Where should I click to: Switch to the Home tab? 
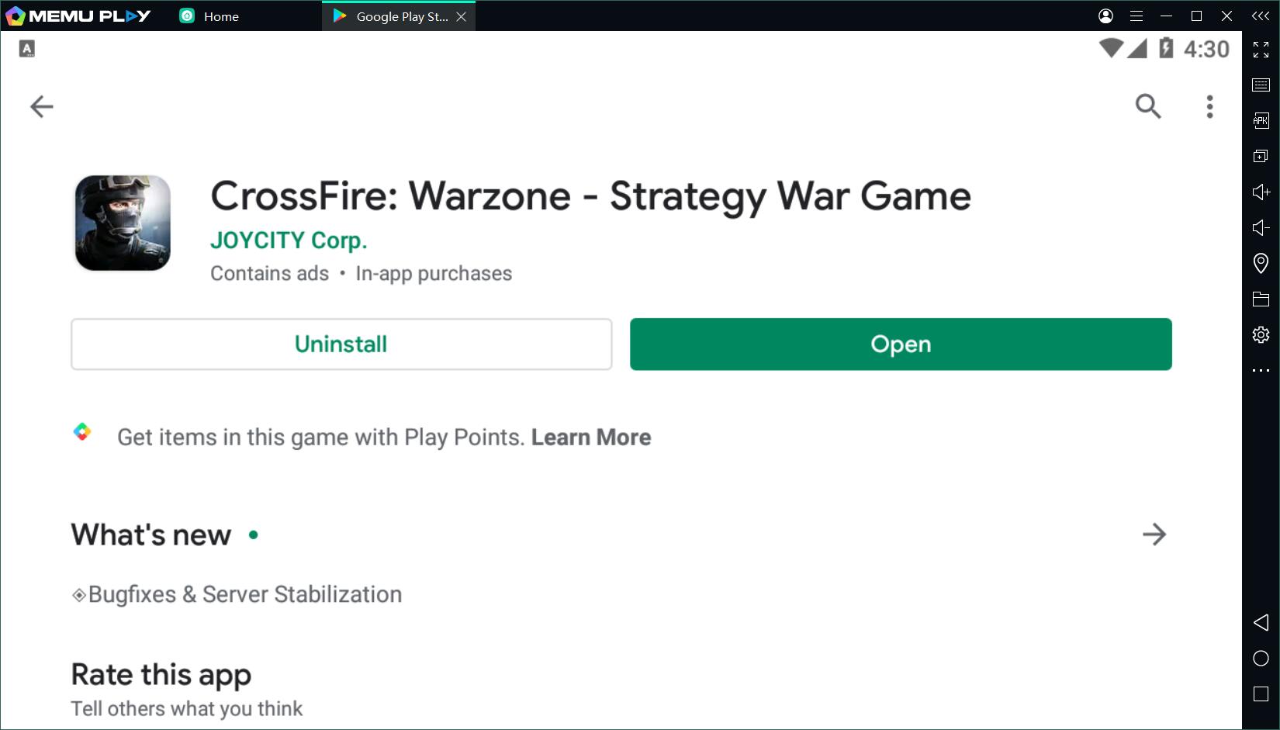pyautogui.click(x=220, y=16)
